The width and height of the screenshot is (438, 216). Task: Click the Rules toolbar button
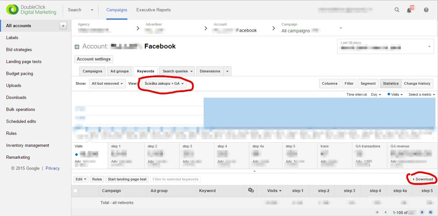pyautogui.click(x=97, y=179)
